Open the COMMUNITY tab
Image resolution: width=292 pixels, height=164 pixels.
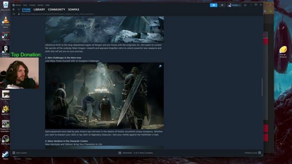pyautogui.click(x=57, y=10)
